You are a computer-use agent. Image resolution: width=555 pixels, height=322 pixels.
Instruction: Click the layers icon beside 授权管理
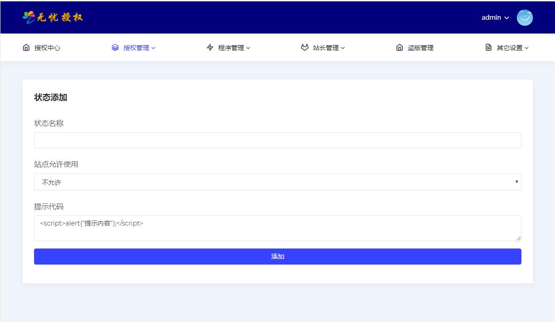coord(115,47)
